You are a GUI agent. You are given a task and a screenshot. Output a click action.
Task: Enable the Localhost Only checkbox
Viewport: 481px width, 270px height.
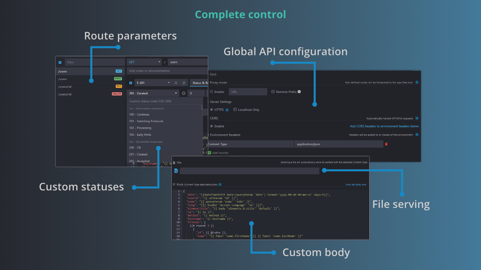click(x=235, y=110)
